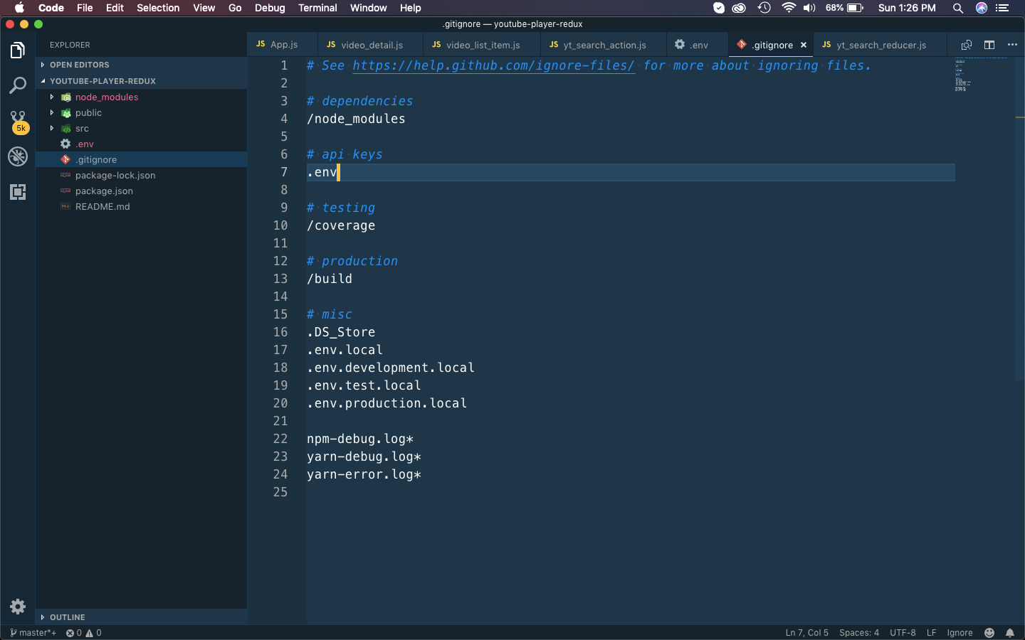Open package-lock.json in explorer
The width and height of the screenshot is (1025, 640).
tap(142, 176)
